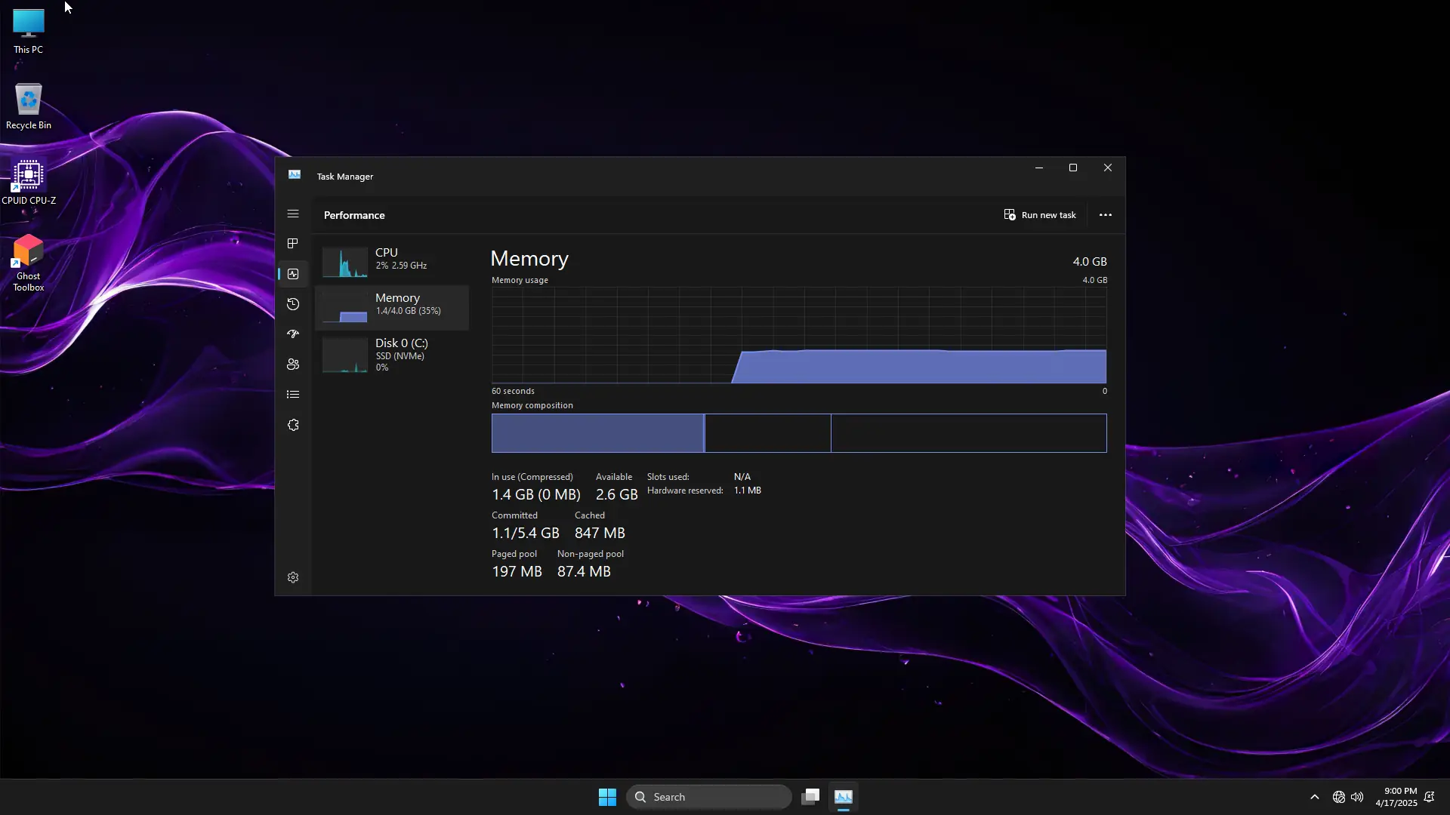This screenshot has height=815, width=1450.
Task: Open the Processes page icon in sidebar
Action: [293, 243]
